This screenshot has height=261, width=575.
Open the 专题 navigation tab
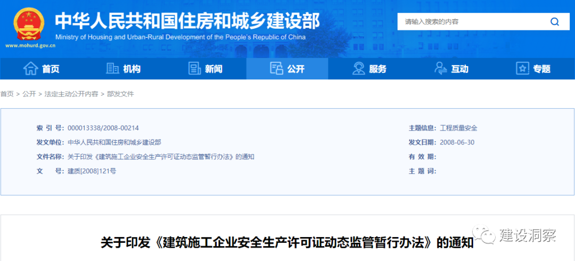pyautogui.click(x=533, y=69)
